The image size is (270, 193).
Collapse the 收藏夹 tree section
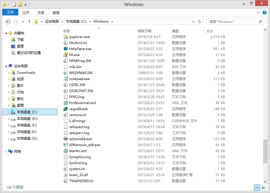(x=6, y=33)
